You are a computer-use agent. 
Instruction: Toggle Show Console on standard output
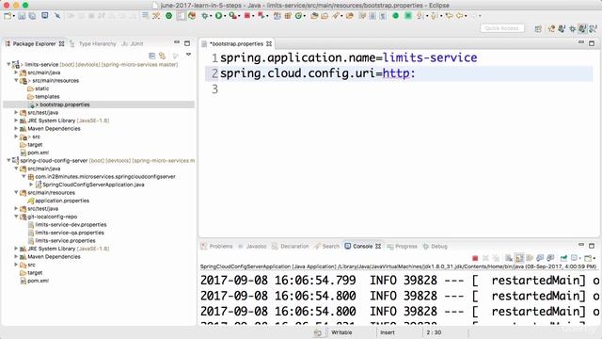540,258
